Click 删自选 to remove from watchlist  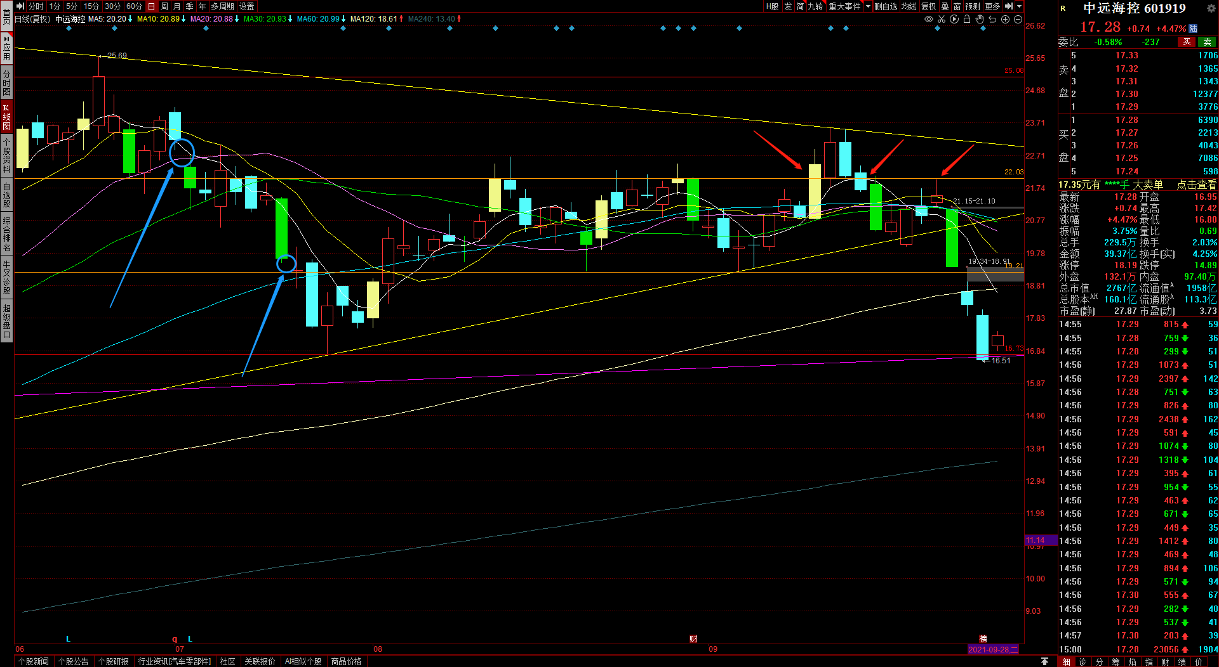(886, 6)
